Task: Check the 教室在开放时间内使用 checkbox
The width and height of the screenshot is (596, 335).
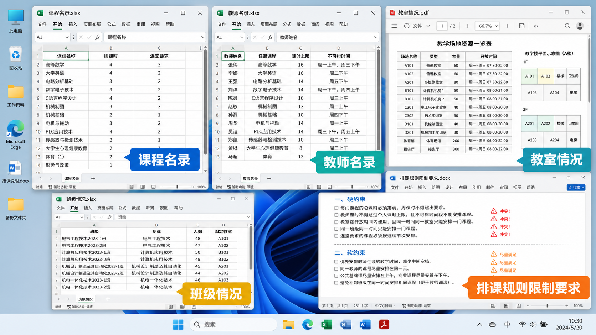Action: [x=336, y=222]
